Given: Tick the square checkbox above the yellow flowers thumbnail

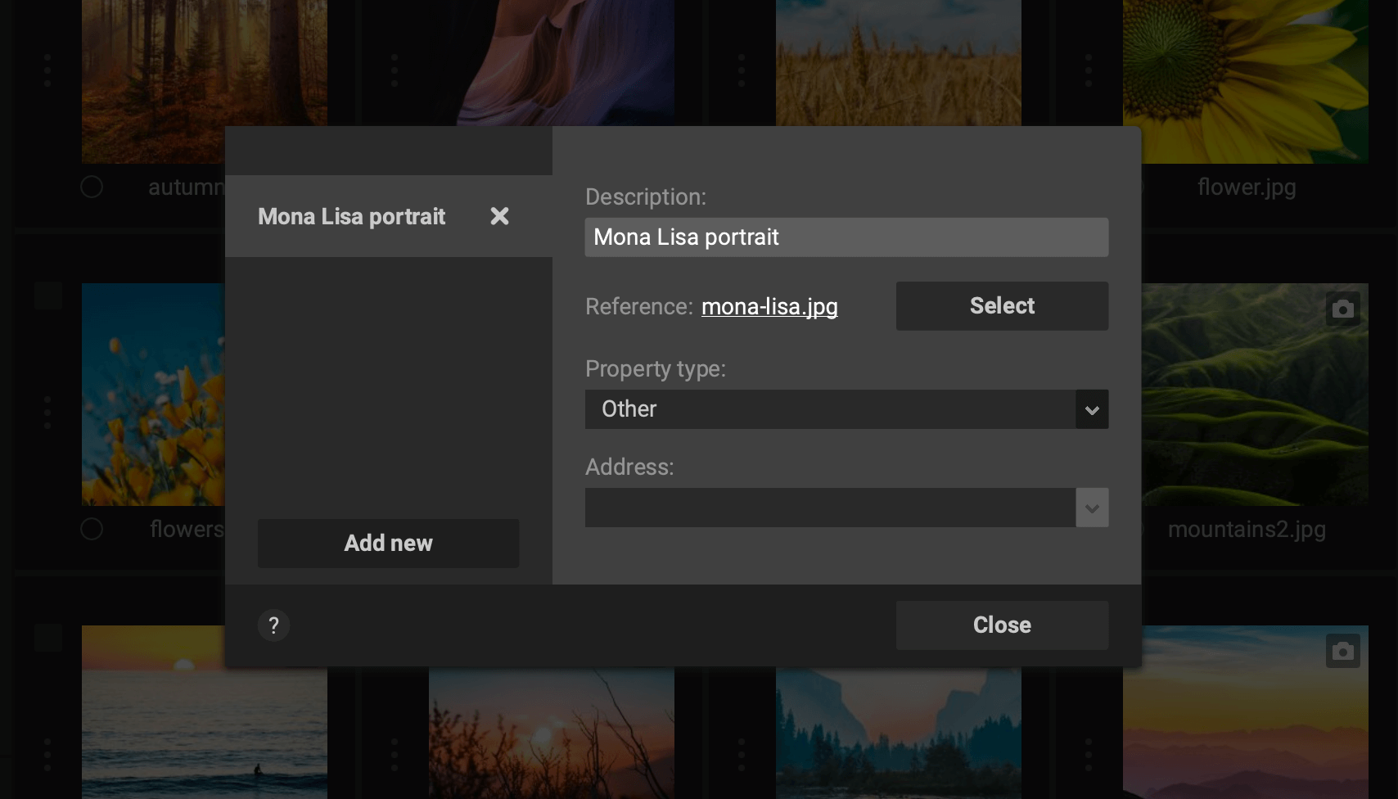Looking at the screenshot, I should pyautogui.click(x=48, y=296).
